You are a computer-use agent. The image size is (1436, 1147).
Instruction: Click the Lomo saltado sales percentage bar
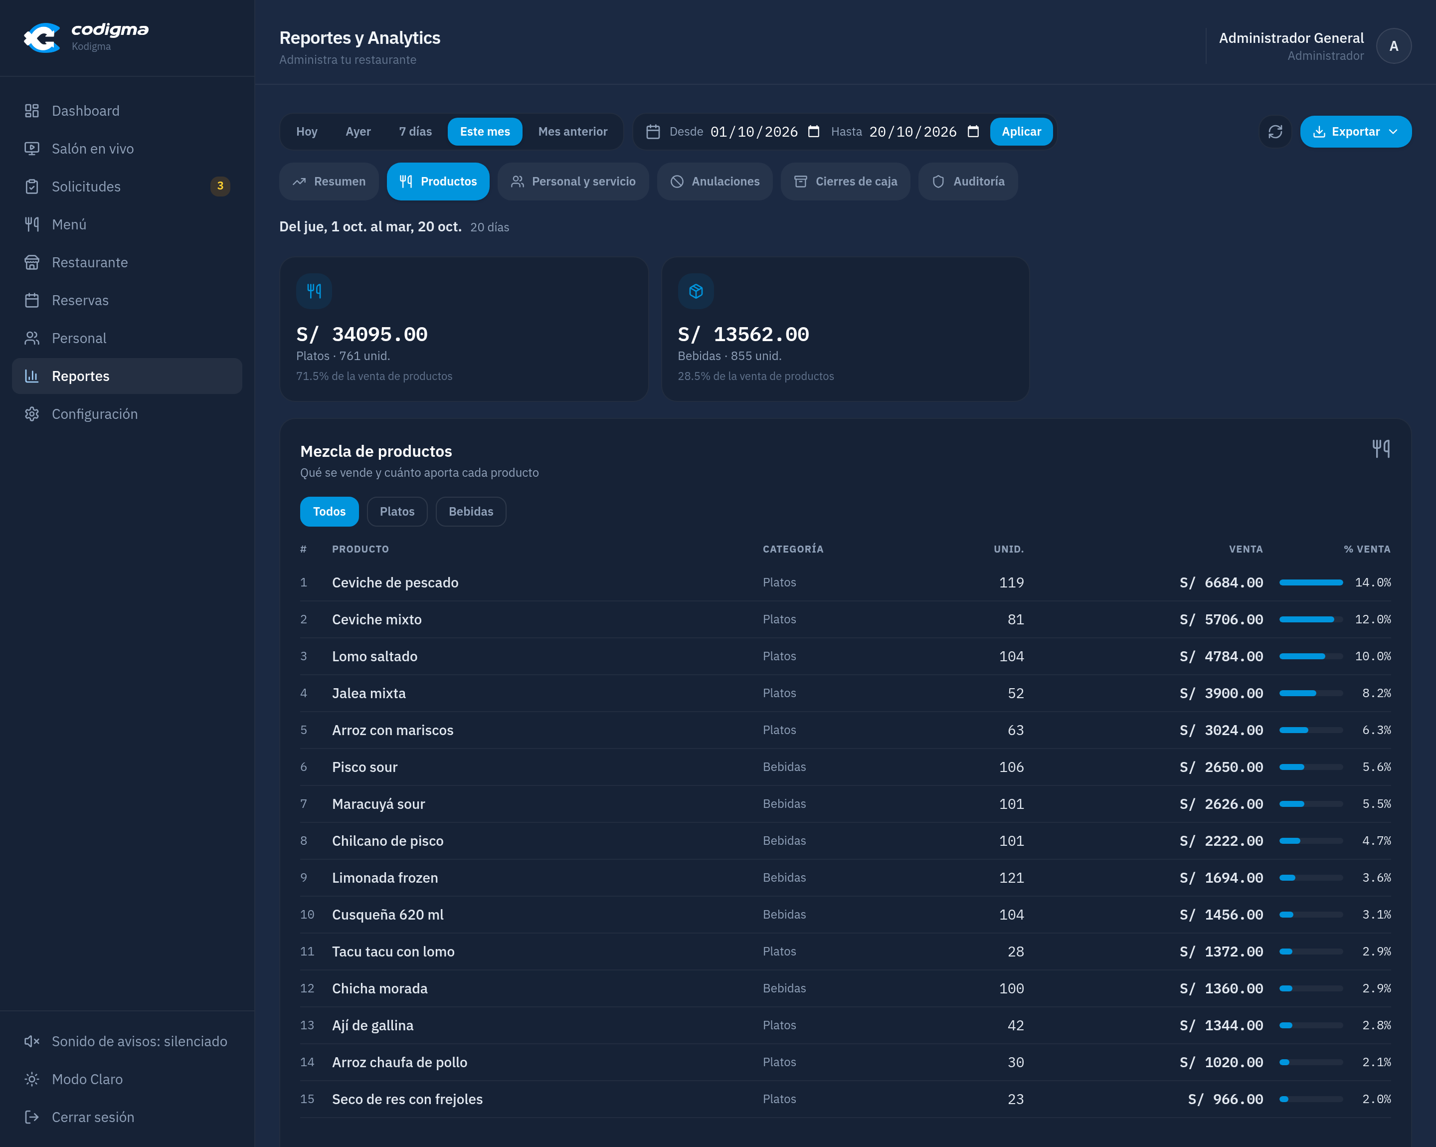click(x=1311, y=657)
